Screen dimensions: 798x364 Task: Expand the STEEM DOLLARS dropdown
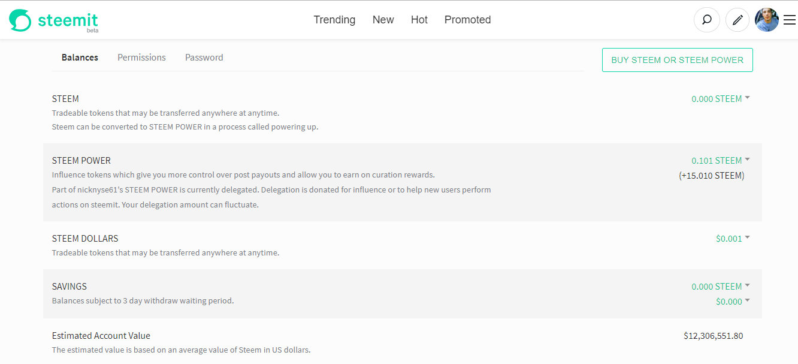(746, 237)
